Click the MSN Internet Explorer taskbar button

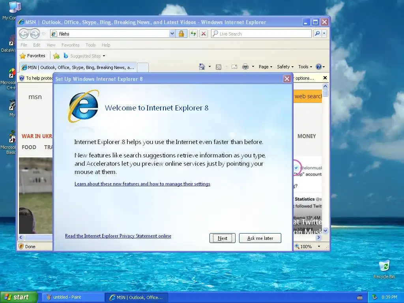click(x=137, y=297)
